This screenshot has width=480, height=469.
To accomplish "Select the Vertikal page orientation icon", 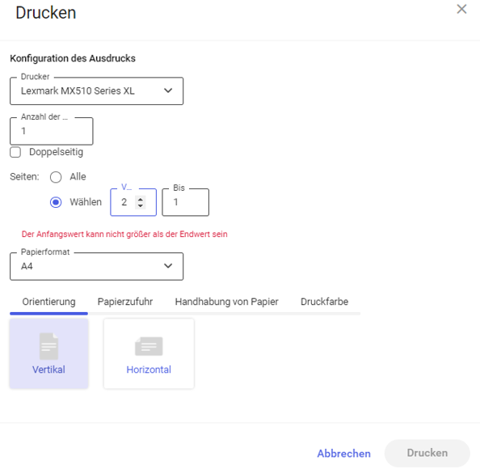I will coord(48,346).
